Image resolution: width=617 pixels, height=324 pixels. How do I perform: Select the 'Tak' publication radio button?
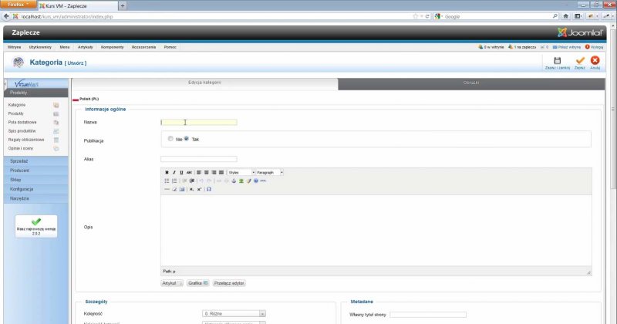pos(187,139)
